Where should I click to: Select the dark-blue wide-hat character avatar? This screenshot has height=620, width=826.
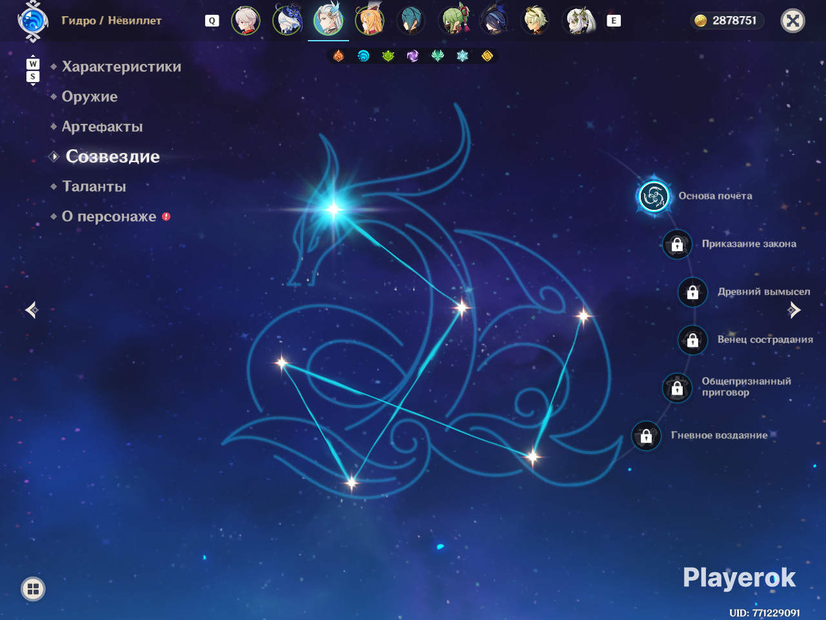pos(495,21)
